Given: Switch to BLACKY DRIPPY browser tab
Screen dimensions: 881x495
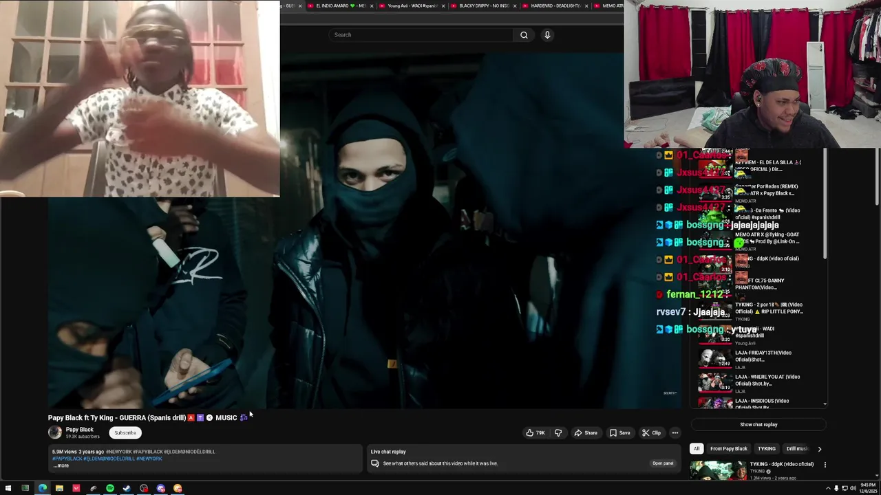Looking at the screenshot, I should (x=483, y=5).
